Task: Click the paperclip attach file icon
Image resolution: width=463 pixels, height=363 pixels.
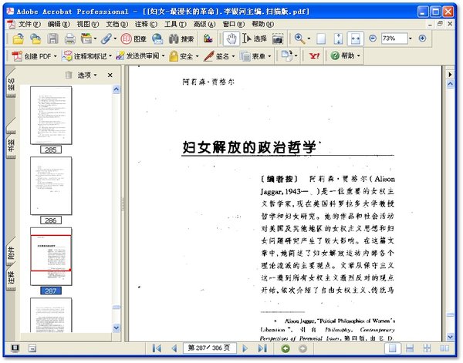Action: (x=106, y=39)
